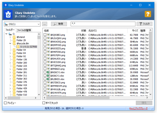Image resolution: width=157 pixels, height=113 pixels.
Task: Click the Excel icon of $IKI6CYJ.xlsx
Action: [48, 76]
